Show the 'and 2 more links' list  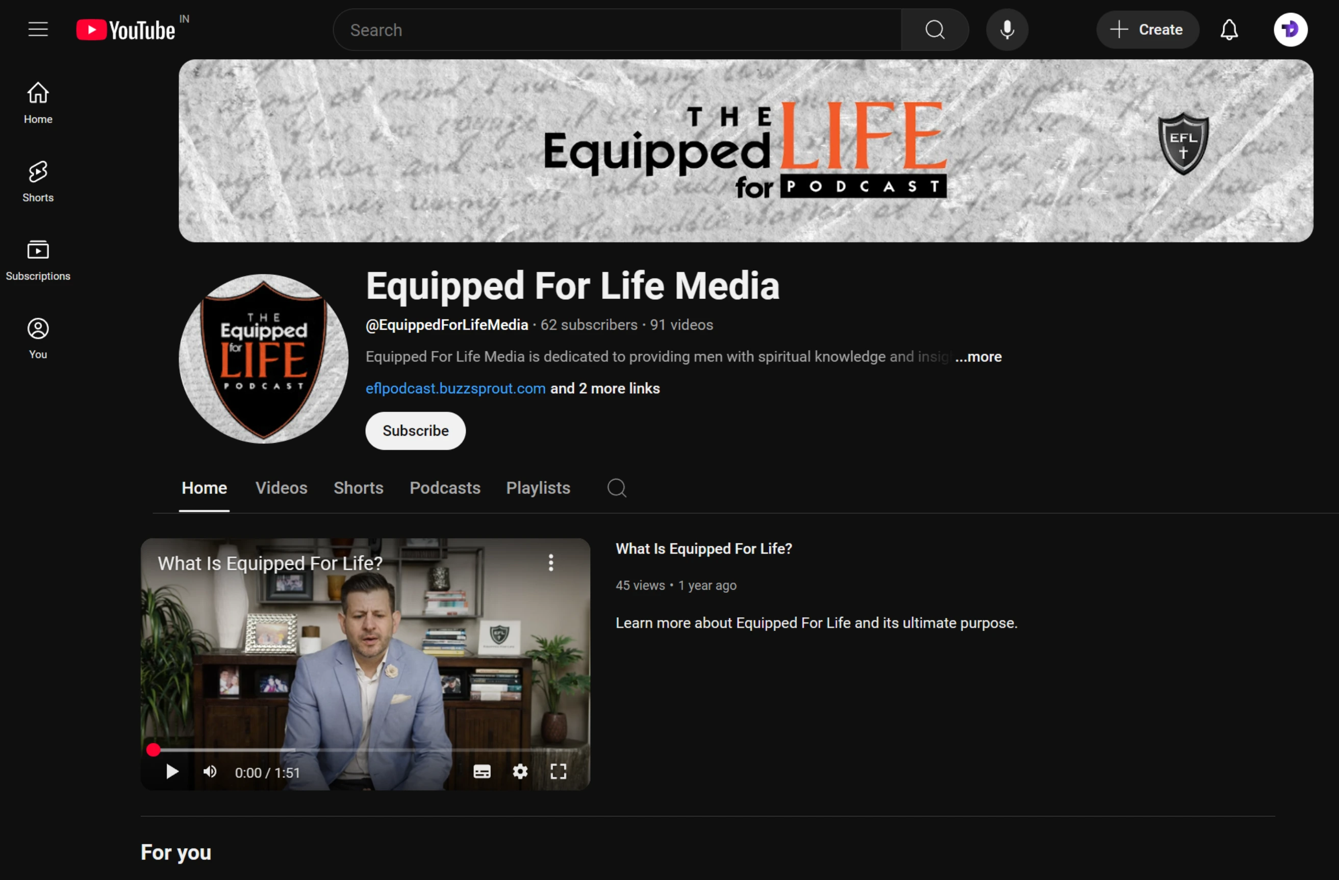pyautogui.click(x=605, y=389)
